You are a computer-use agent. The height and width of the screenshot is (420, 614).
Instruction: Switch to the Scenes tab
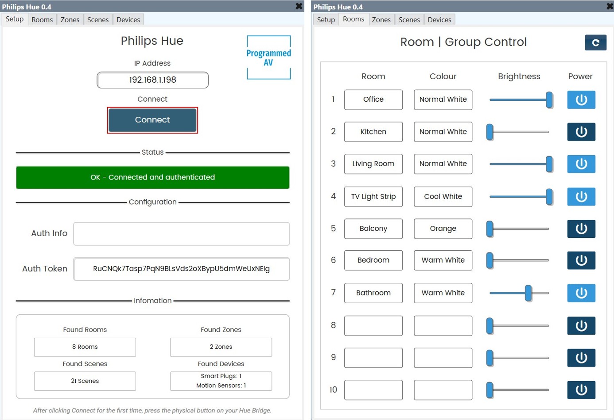pyautogui.click(x=408, y=19)
